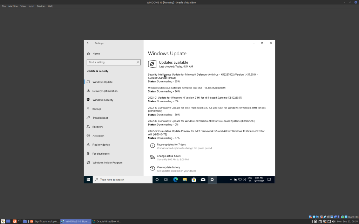Image resolution: width=359 pixels, height=224 pixels.
Task: Select Backup in the sidebar
Action: click(96, 109)
